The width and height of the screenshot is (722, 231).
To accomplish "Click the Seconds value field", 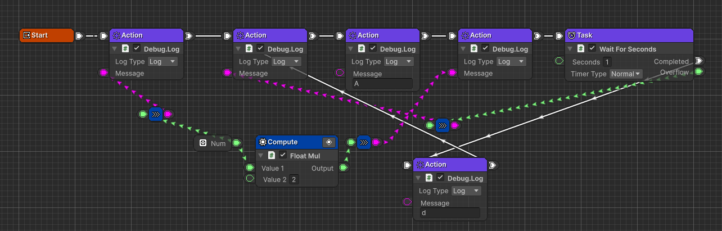I will 607,62.
